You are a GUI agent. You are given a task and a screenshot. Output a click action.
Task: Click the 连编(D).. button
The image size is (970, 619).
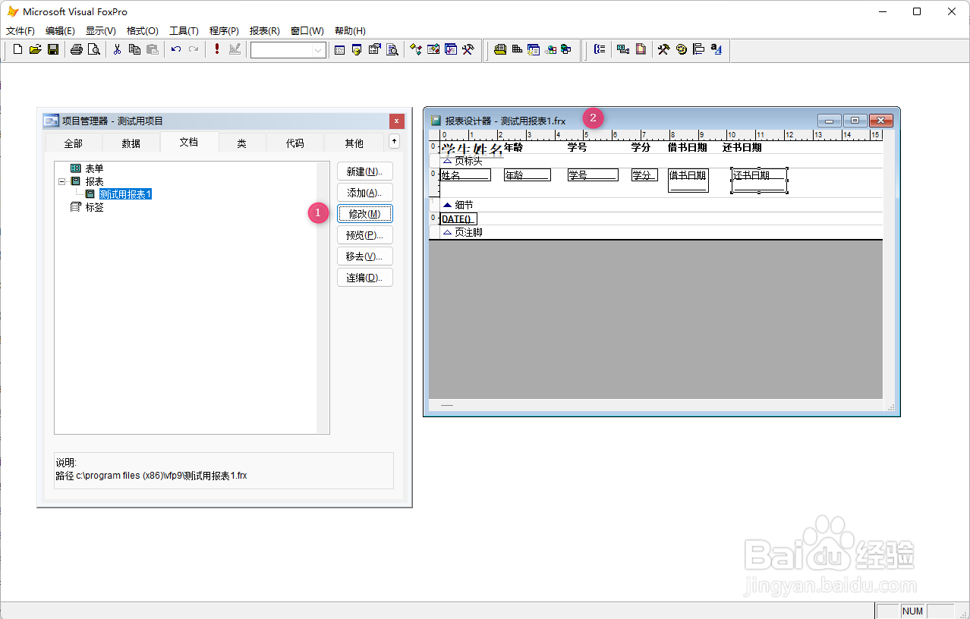coord(365,278)
